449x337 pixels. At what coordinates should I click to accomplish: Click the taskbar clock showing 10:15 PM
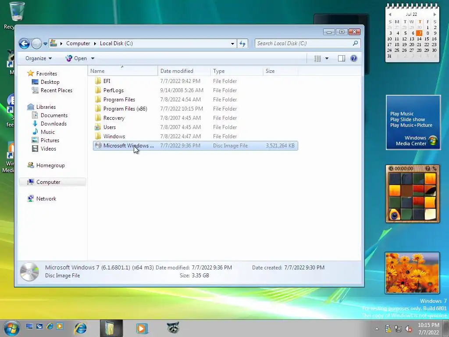point(428,329)
